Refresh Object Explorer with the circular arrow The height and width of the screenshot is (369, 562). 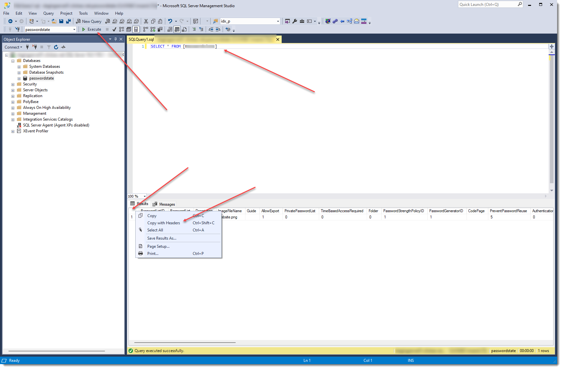pyautogui.click(x=56, y=47)
